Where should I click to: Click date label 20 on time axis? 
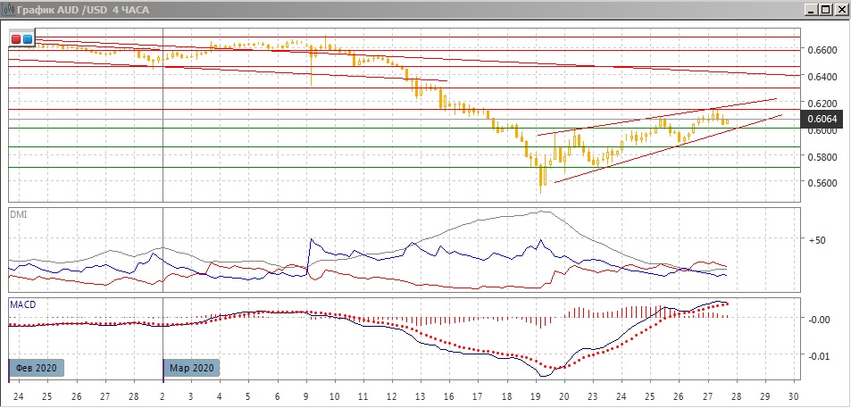(563, 396)
